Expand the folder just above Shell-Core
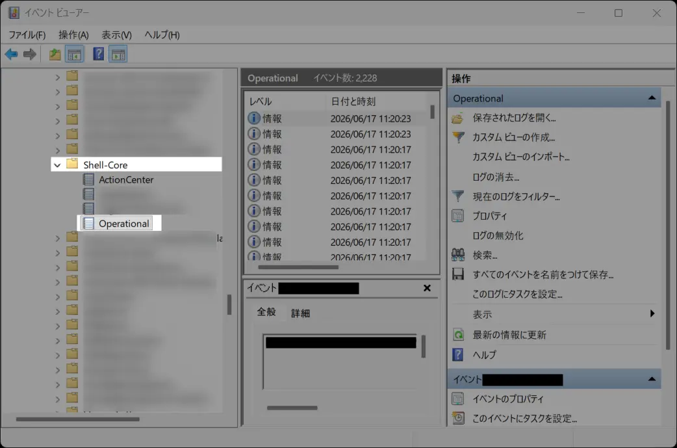 (57, 150)
